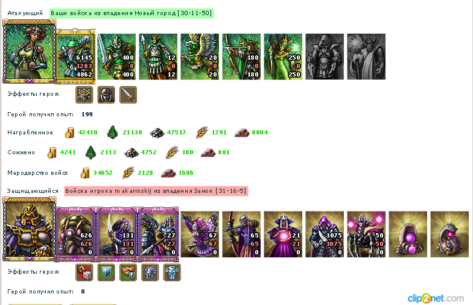This screenshot has width=473, height=305.
Task: Click the dice and fist defender effect
Action: [x=84, y=272]
